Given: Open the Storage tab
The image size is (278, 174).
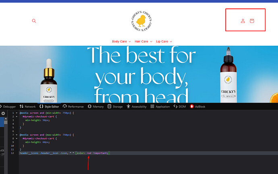Looking at the screenshot, I should tap(115, 107).
